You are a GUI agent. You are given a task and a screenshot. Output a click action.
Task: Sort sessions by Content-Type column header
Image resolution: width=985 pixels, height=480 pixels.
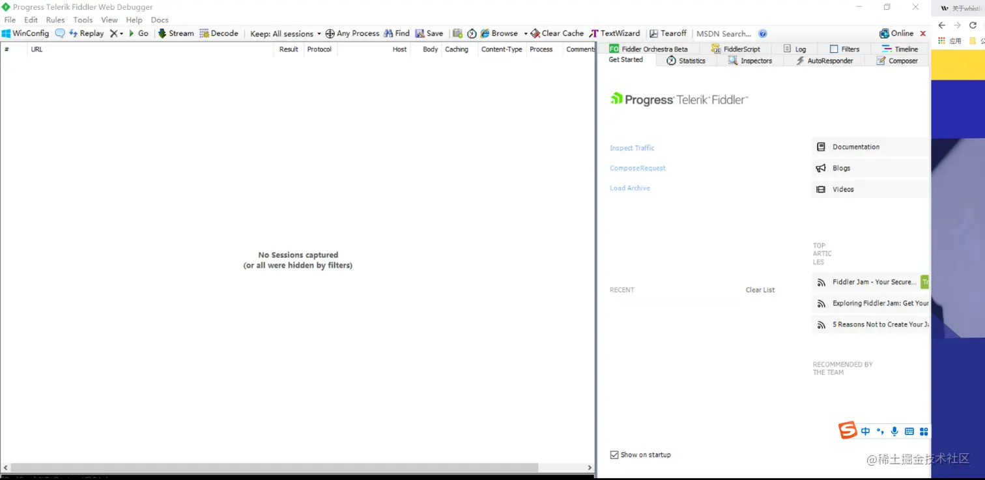tap(502, 49)
